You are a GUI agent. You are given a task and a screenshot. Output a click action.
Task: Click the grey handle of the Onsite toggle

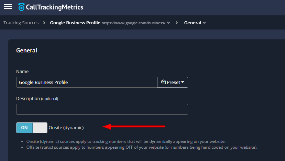(40, 128)
